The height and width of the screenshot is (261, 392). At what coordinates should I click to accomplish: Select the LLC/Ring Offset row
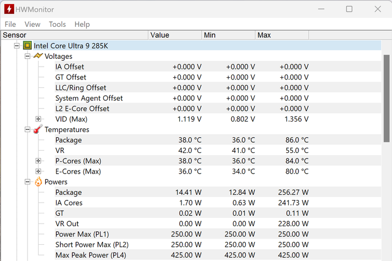point(218,88)
